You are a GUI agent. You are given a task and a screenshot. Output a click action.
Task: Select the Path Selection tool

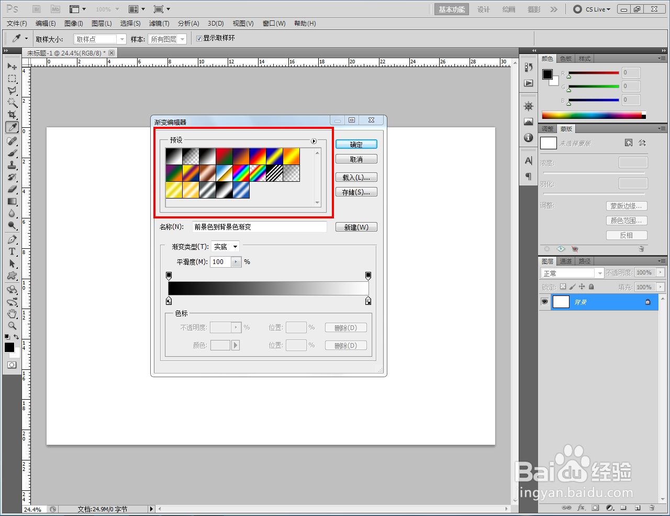(x=12, y=264)
